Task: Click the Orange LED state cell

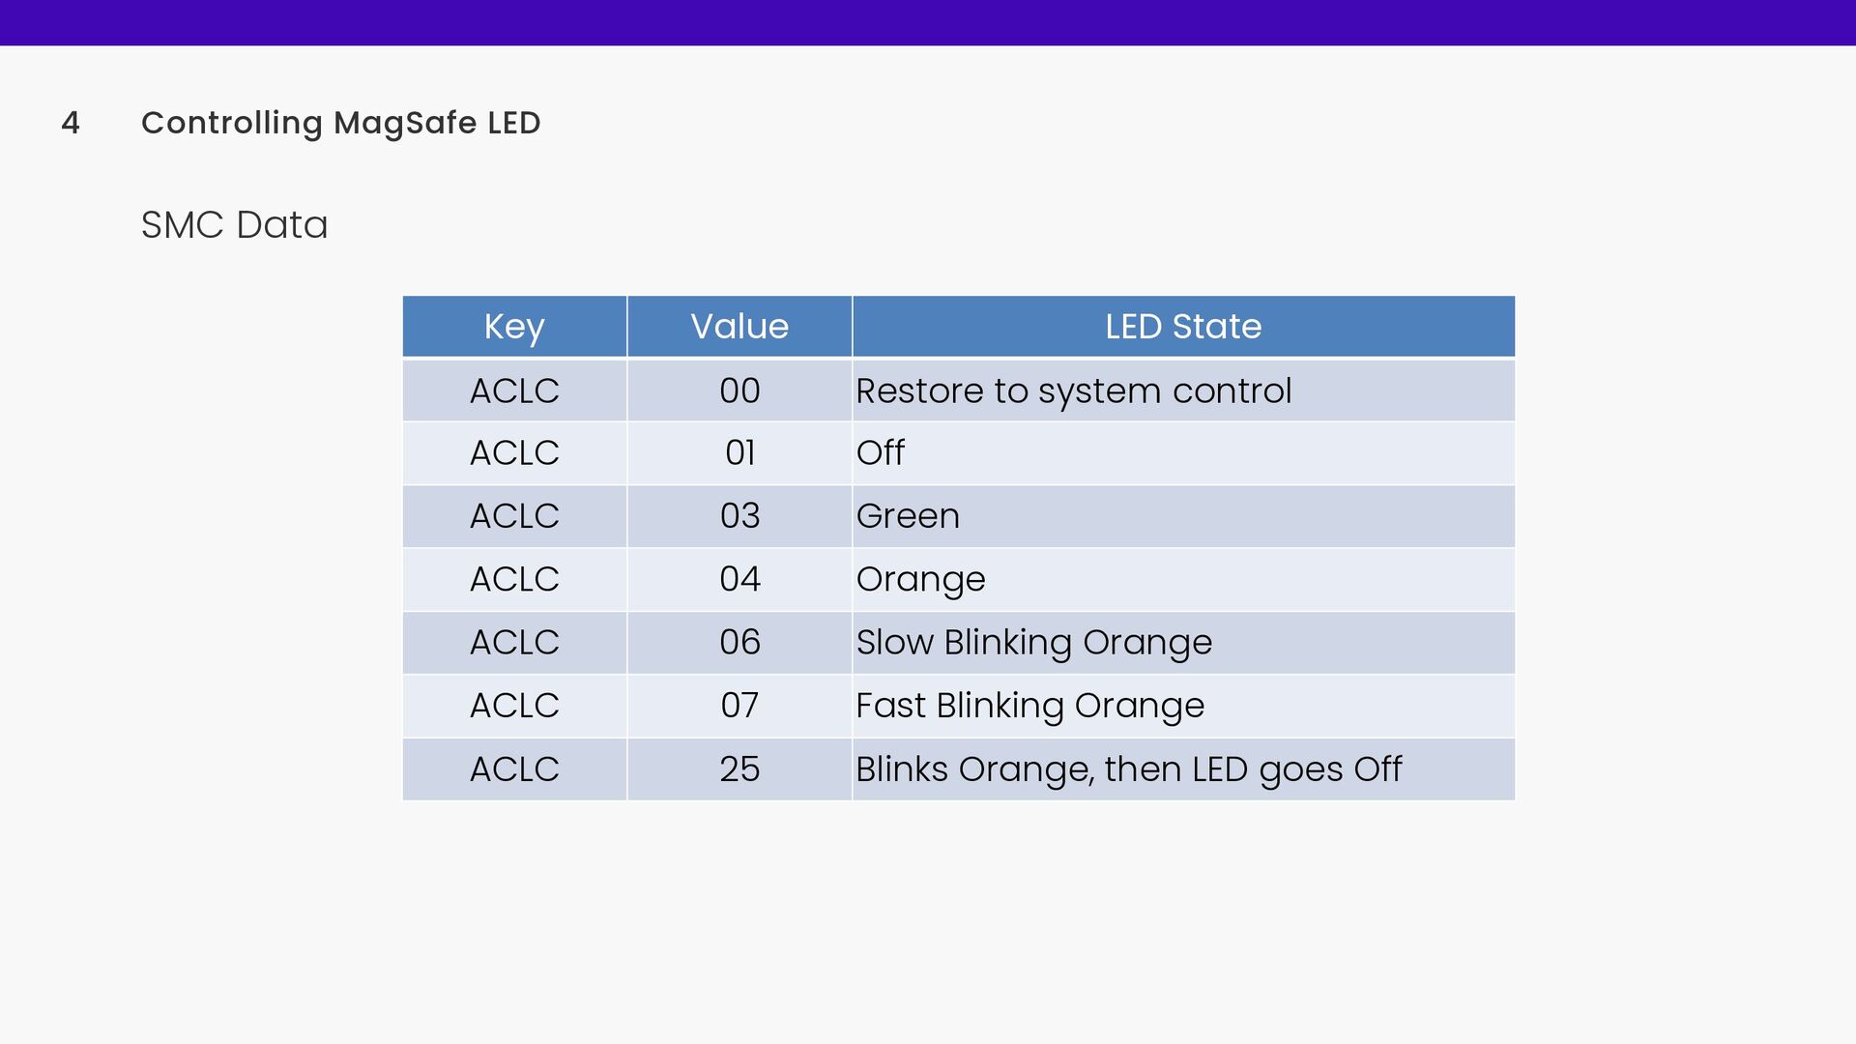Action: 1183,580
